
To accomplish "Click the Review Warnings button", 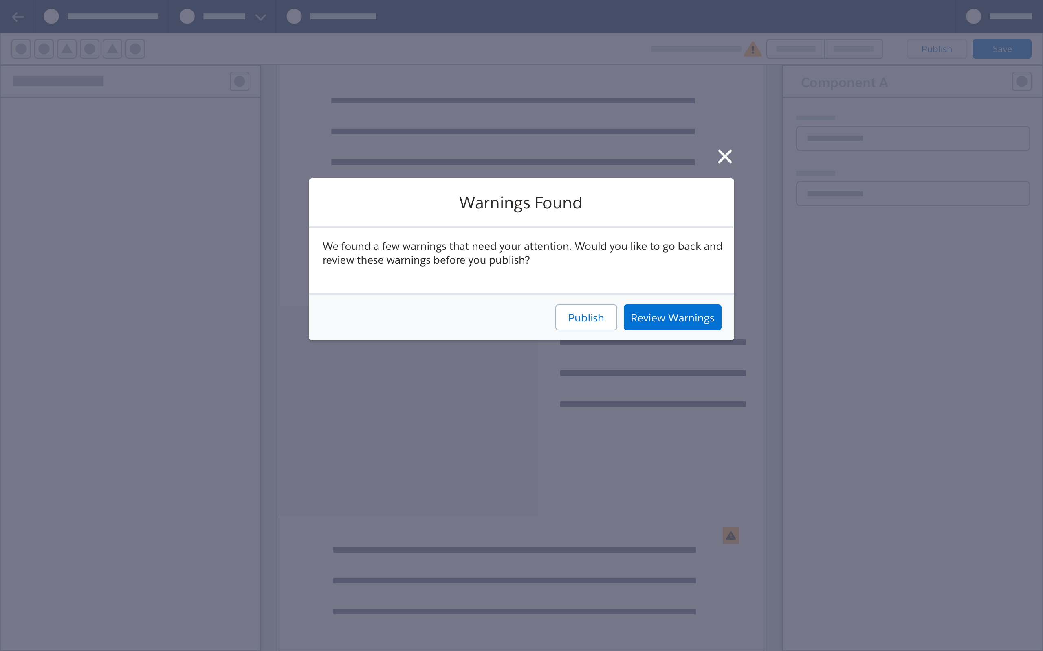I will click(672, 317).
